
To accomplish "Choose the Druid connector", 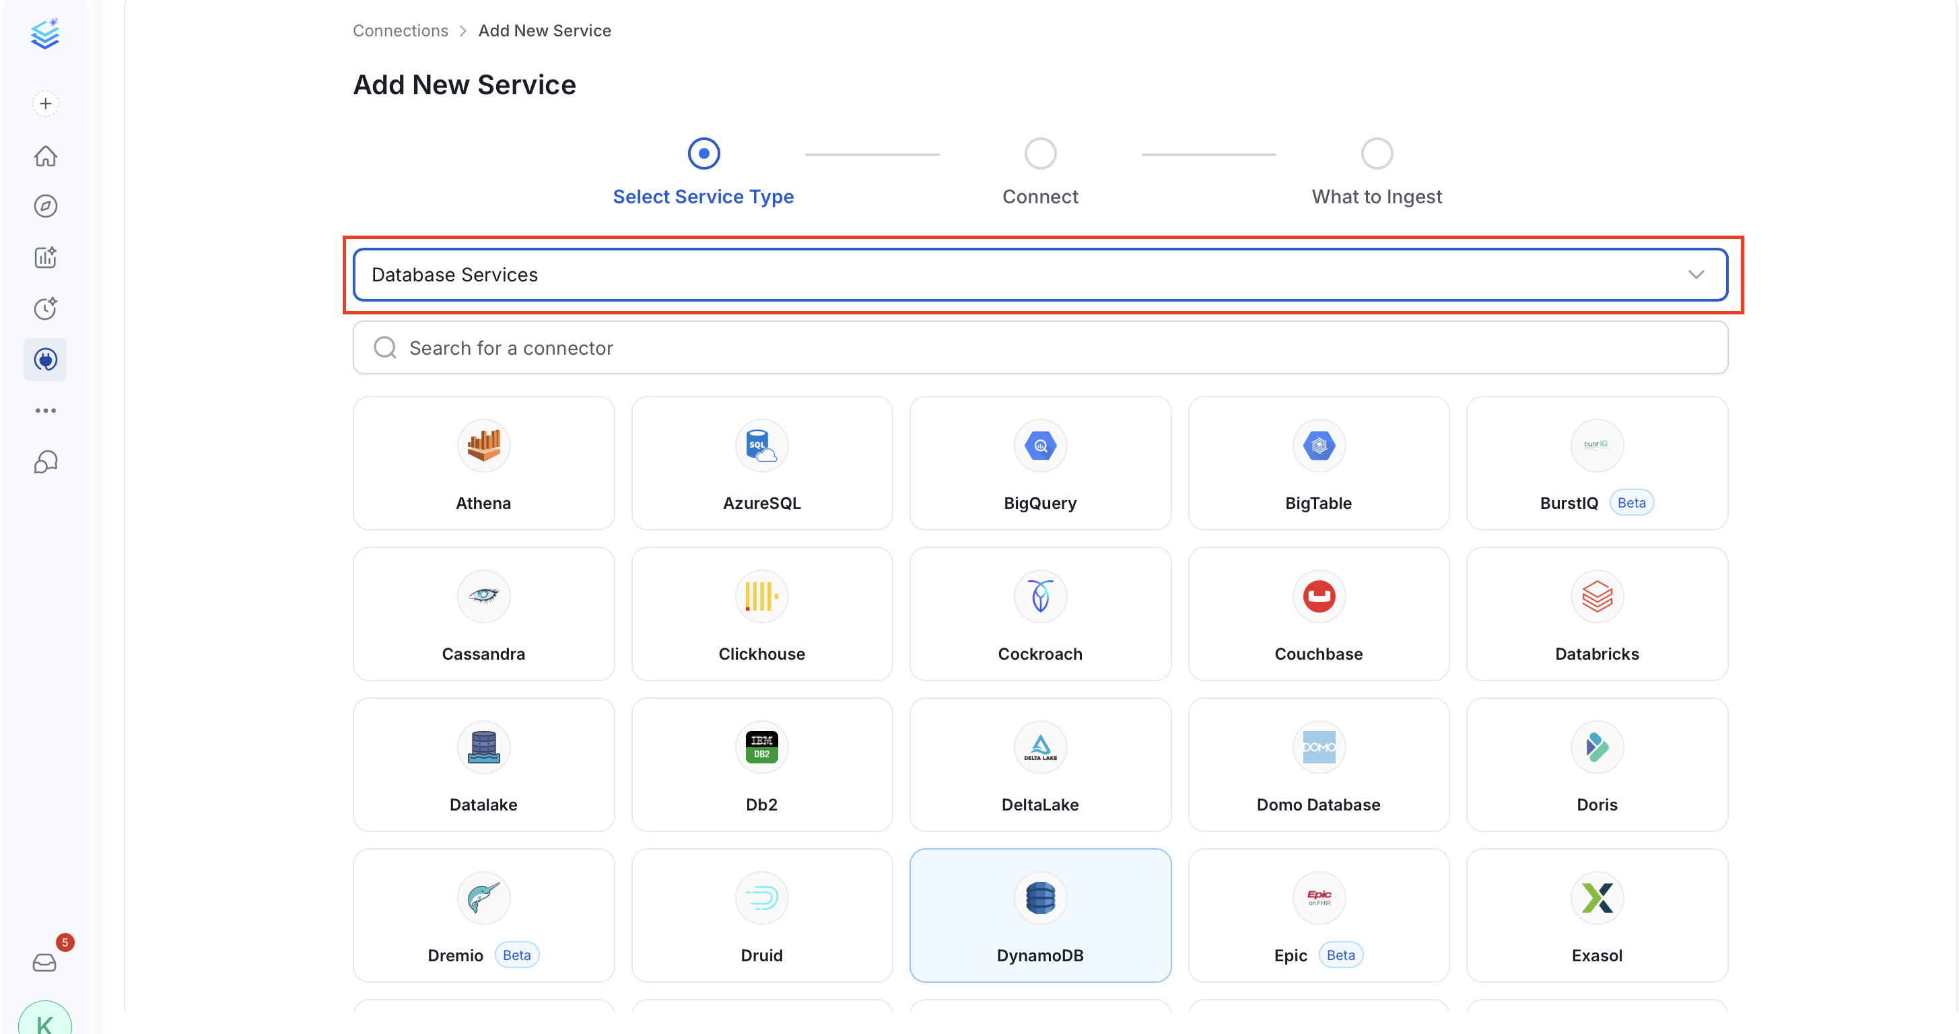I will [x=762, y=916].
